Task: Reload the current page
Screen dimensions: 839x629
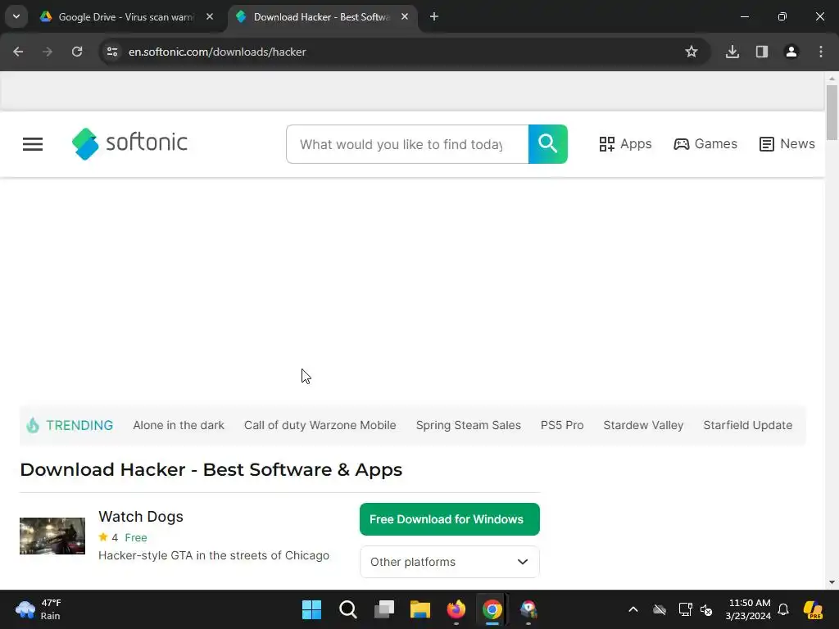Action: point(77,52)
